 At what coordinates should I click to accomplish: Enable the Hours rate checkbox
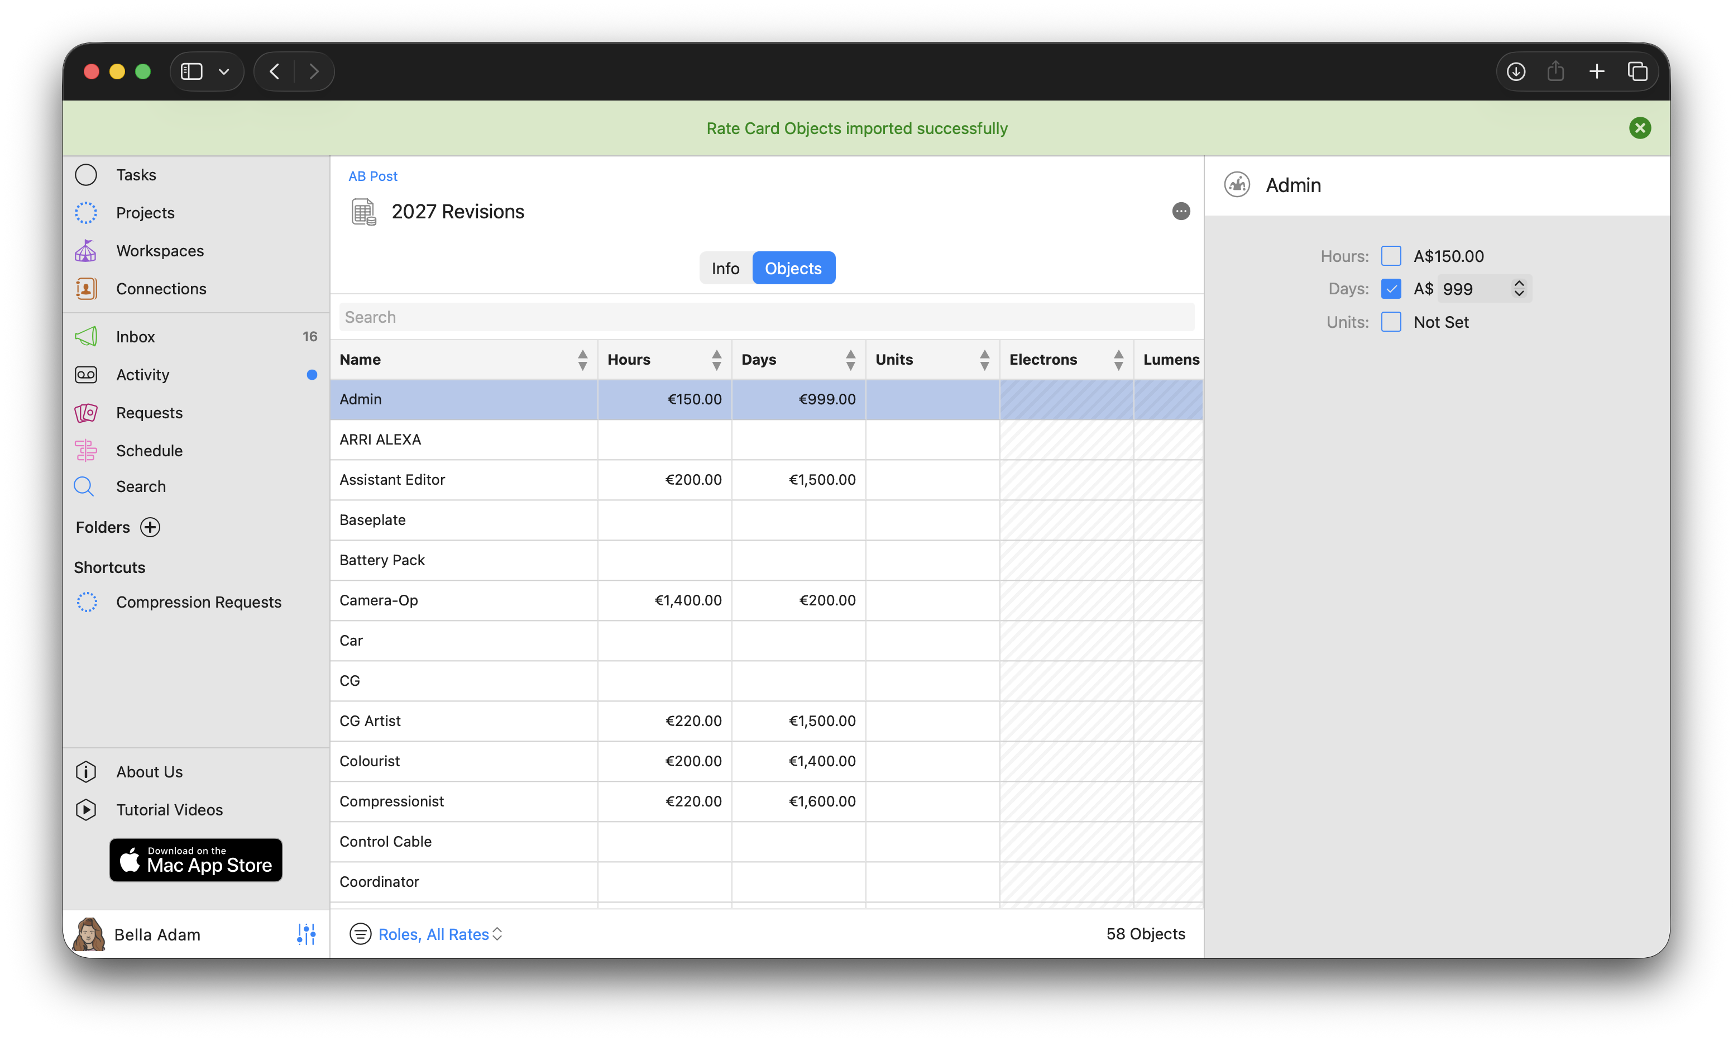point(1391,256)
